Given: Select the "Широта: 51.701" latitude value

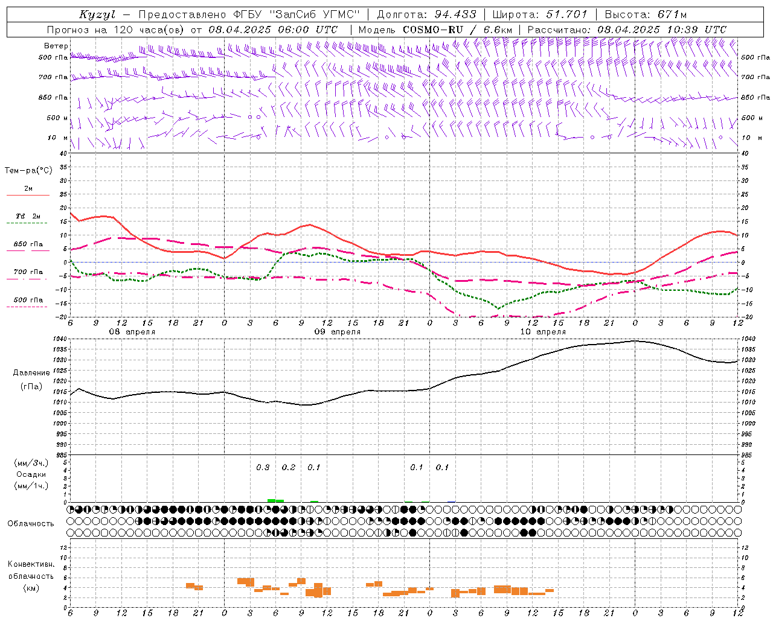Looking at the screenshot, I should 540,14.
